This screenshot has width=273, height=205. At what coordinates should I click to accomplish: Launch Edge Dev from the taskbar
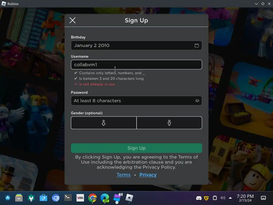pos(105,198)
